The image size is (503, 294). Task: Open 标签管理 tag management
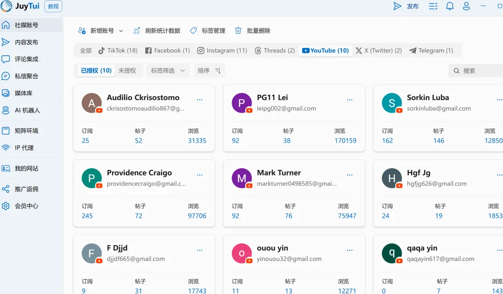pos(207,31)
